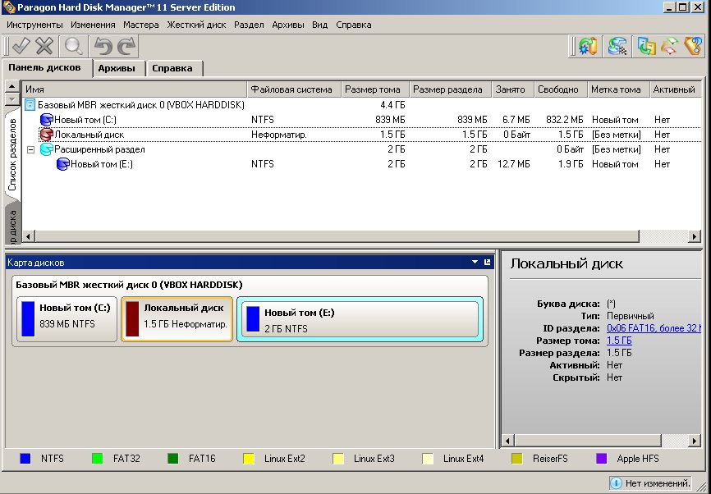The image size is (711, 494).
Task: Select the red Локальный диск partition icon
Action: click(x=46, y=135)
